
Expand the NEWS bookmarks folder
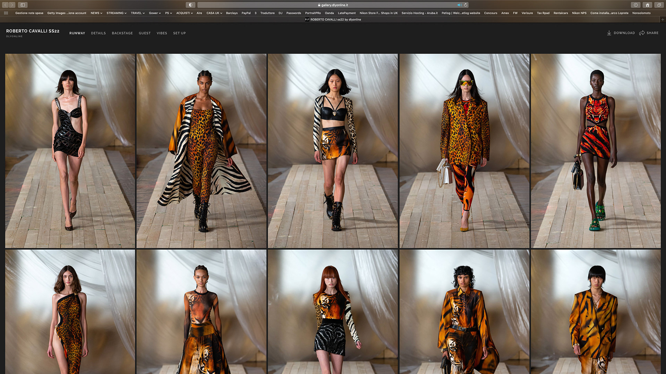click(96, 13)
